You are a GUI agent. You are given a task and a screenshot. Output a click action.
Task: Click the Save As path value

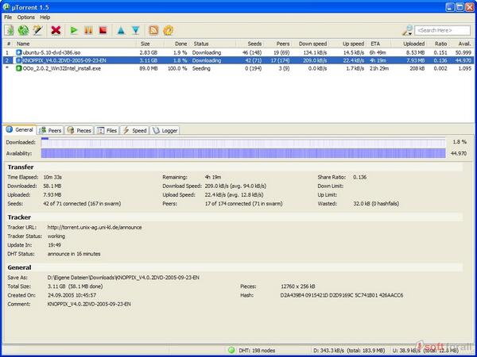point(123,277)
